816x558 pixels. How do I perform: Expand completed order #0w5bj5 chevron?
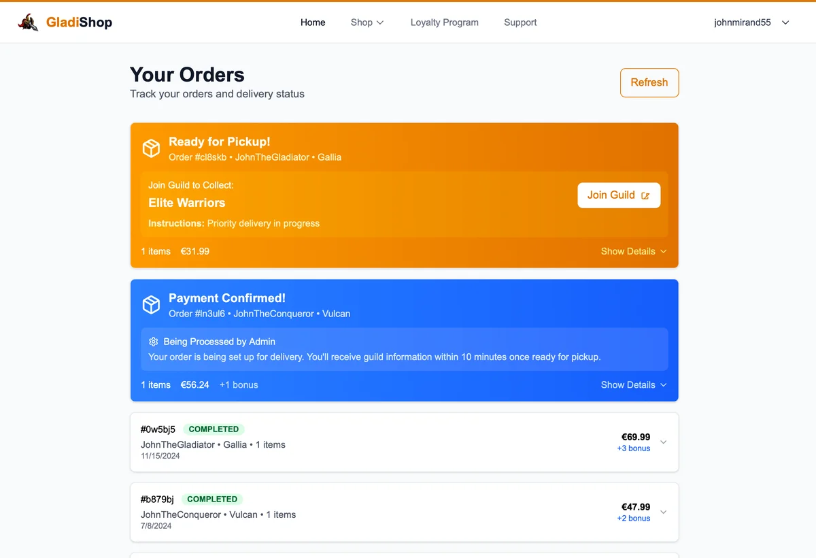coord(664,442)
